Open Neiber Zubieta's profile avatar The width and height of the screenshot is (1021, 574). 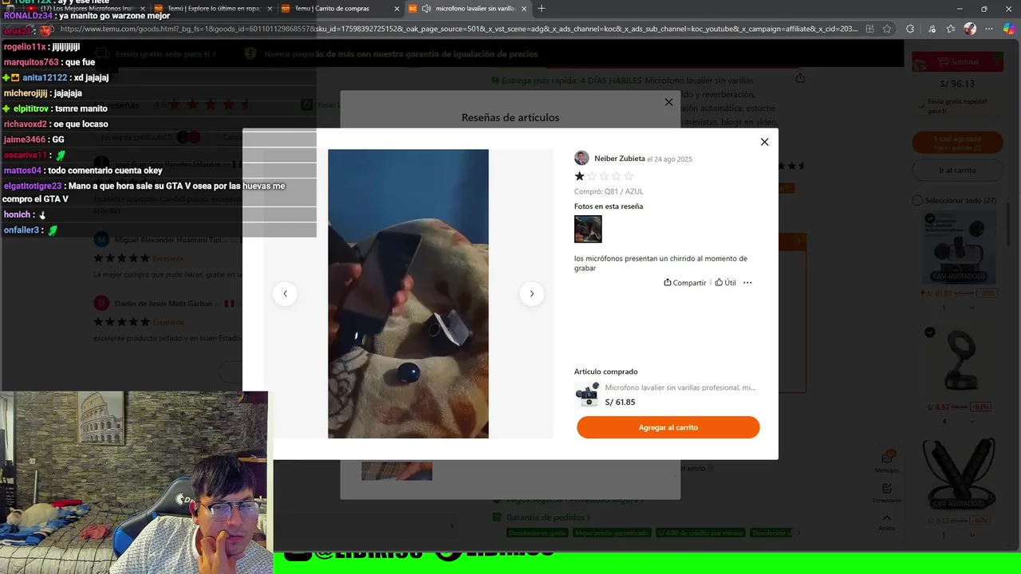coord(581,158)
